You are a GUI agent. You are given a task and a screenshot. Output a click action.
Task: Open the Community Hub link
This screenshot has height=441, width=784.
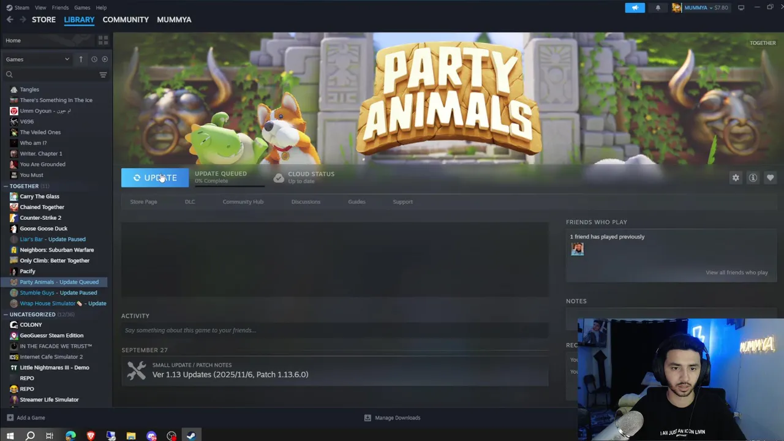point(243,202)
